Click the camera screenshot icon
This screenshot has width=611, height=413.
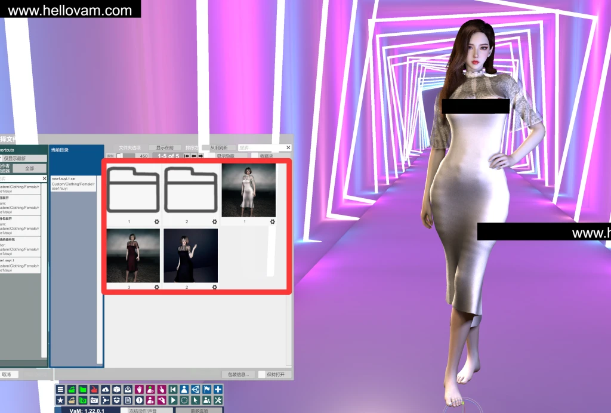pyautogui.click(x=94, y=400)
